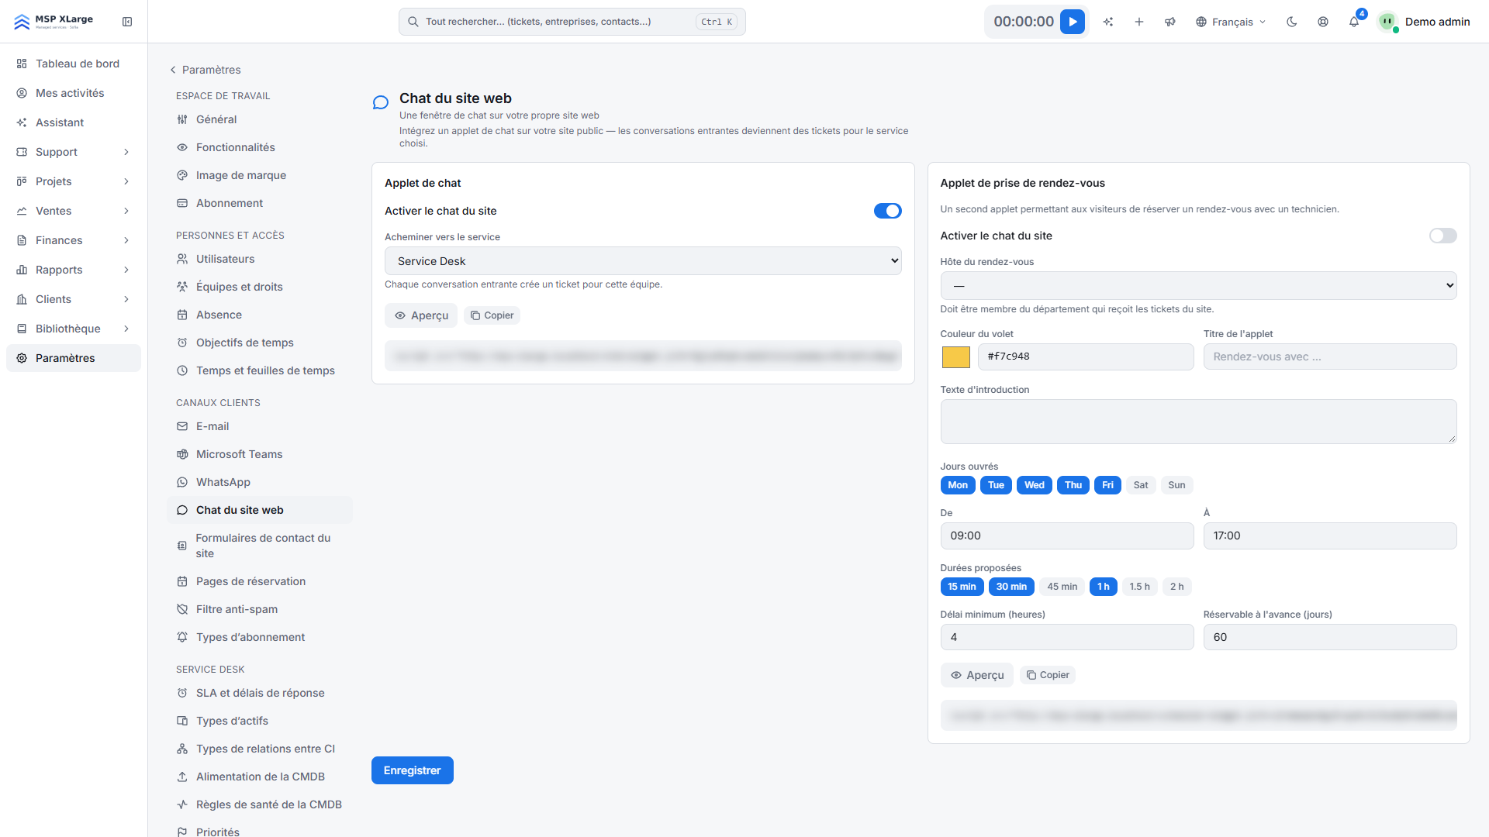1489x837 pixels.
Task: Click the #f7c948 color code field
Action: click(1085, 356)
